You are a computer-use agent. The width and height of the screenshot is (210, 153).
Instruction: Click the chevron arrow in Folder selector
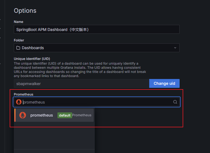tap(175, 48)
